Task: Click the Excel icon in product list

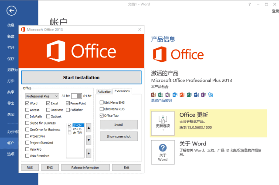Action: click(x=161, y=95)
